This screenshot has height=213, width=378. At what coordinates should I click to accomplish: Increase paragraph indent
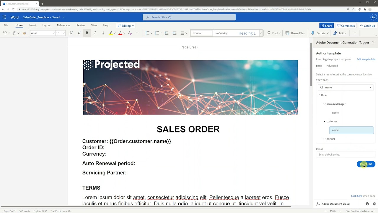[x=175, y=33]
